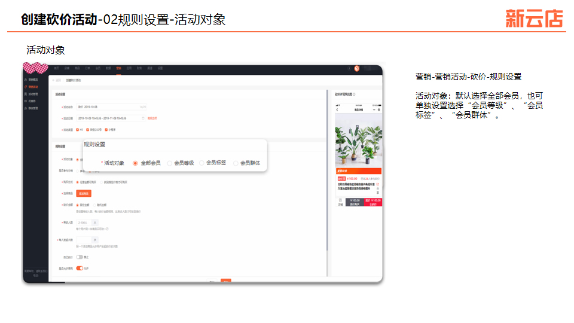Tick the 微信公众号 channel checkbox
The height and width of the screenshot is (323, 574).
[x=87, y=130]
